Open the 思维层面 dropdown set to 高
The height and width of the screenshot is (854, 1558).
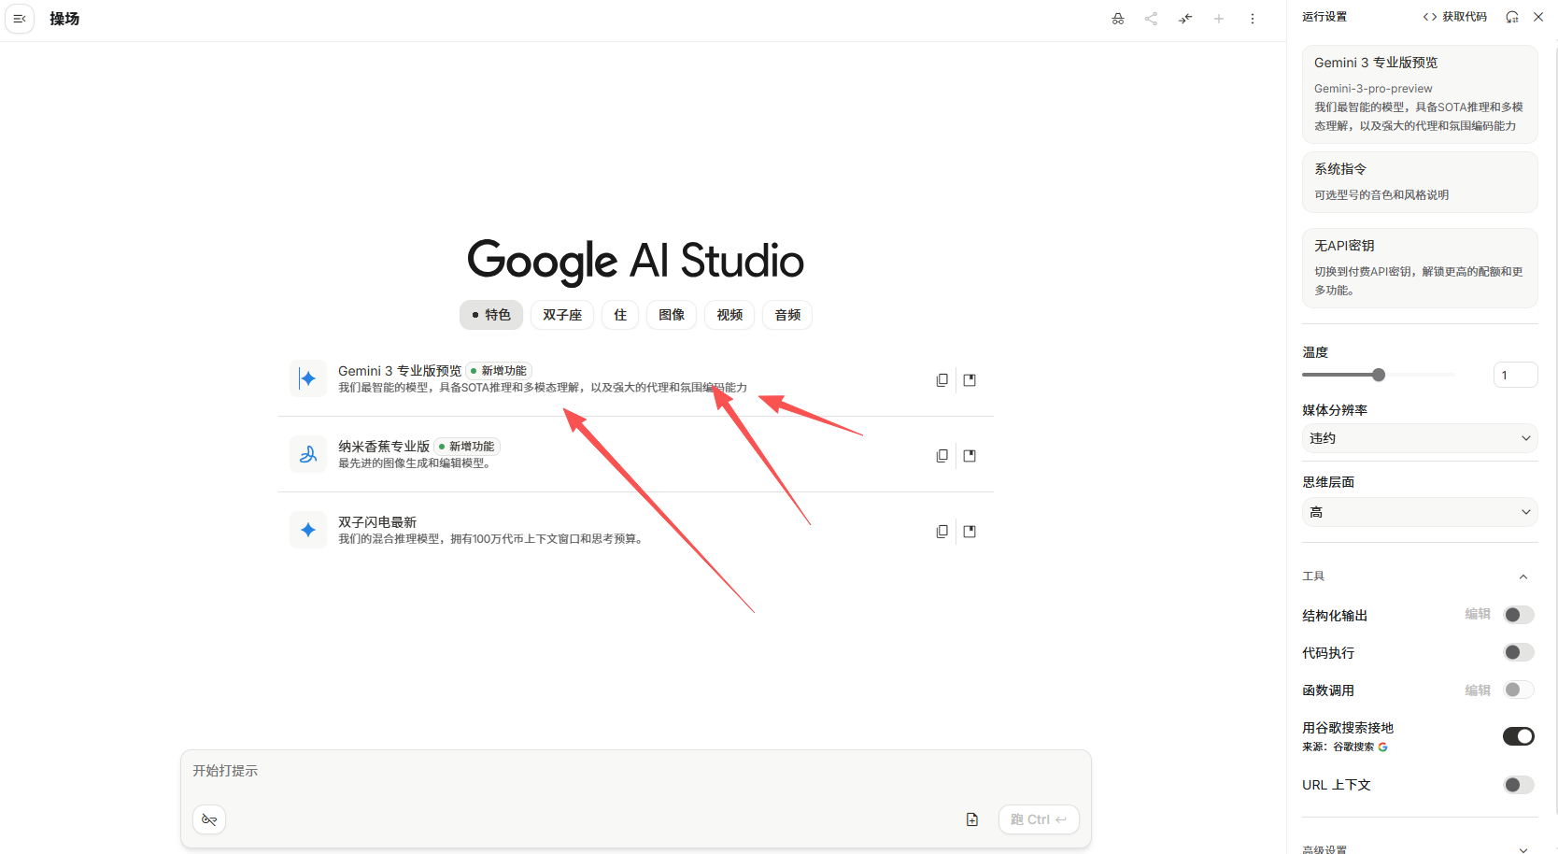[x=1419, y=512]
